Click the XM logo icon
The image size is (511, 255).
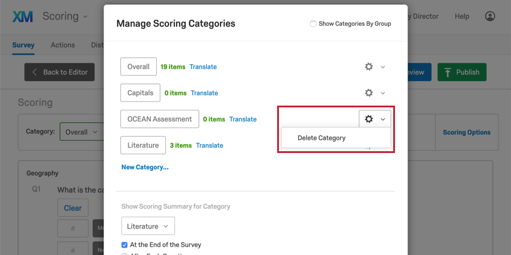click(23, 16)
